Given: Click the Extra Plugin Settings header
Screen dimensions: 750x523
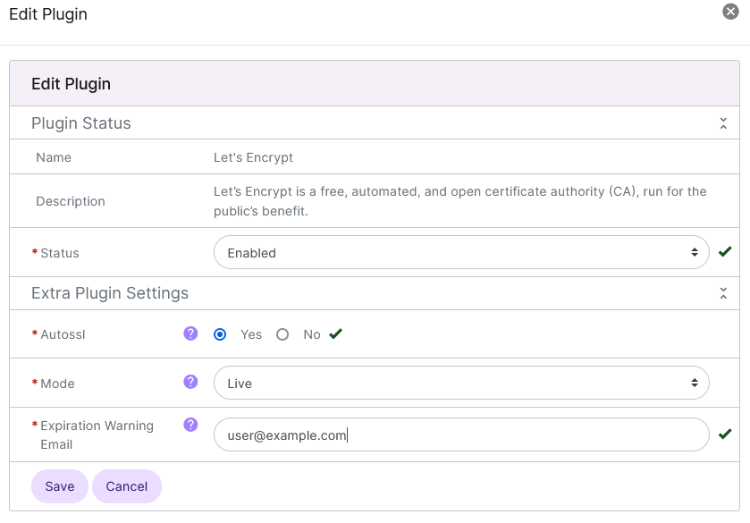Looking at the screenshot, I should (x=110, y=292).
